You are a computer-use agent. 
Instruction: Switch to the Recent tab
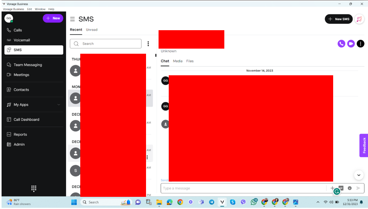76,30
